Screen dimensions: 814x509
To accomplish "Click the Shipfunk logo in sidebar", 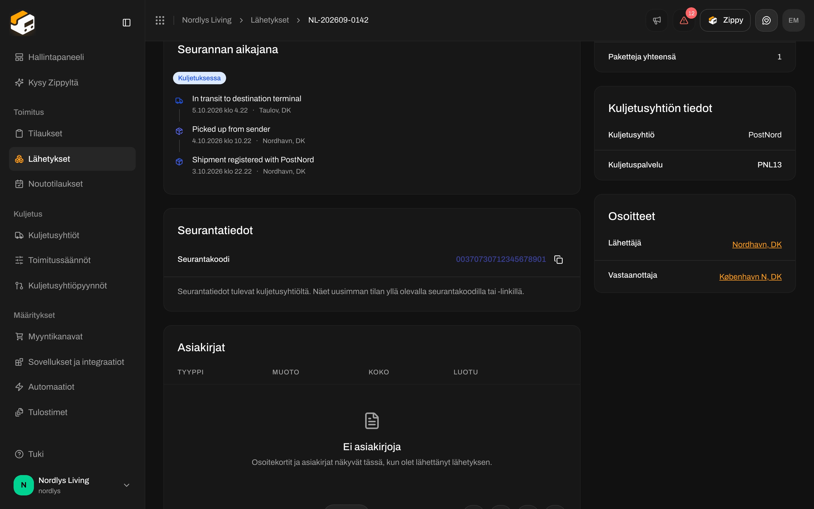I will tap(23, 23).
